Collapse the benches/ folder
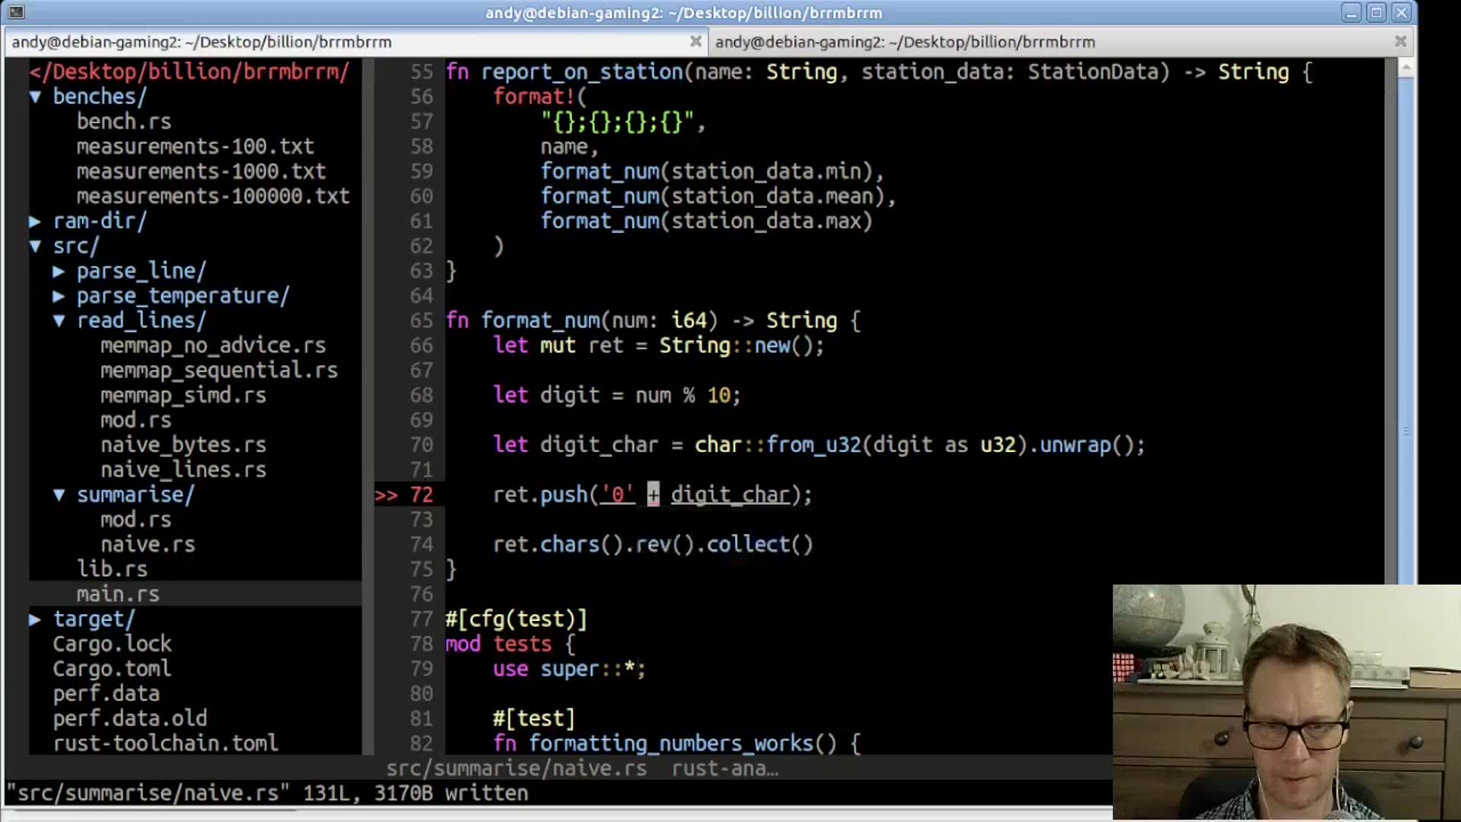 pyautogui.click(x=35, y=97)
